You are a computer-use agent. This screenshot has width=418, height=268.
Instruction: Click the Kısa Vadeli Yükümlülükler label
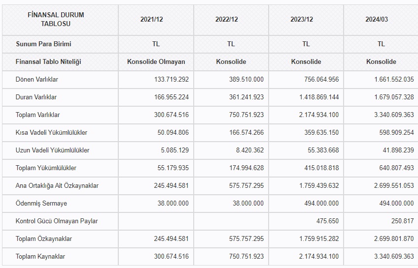click(x=51, y=132)
